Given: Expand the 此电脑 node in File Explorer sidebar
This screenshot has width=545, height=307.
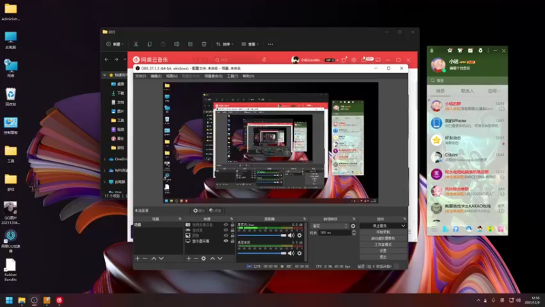Looking at the screenshot, I should coord(105,181).
